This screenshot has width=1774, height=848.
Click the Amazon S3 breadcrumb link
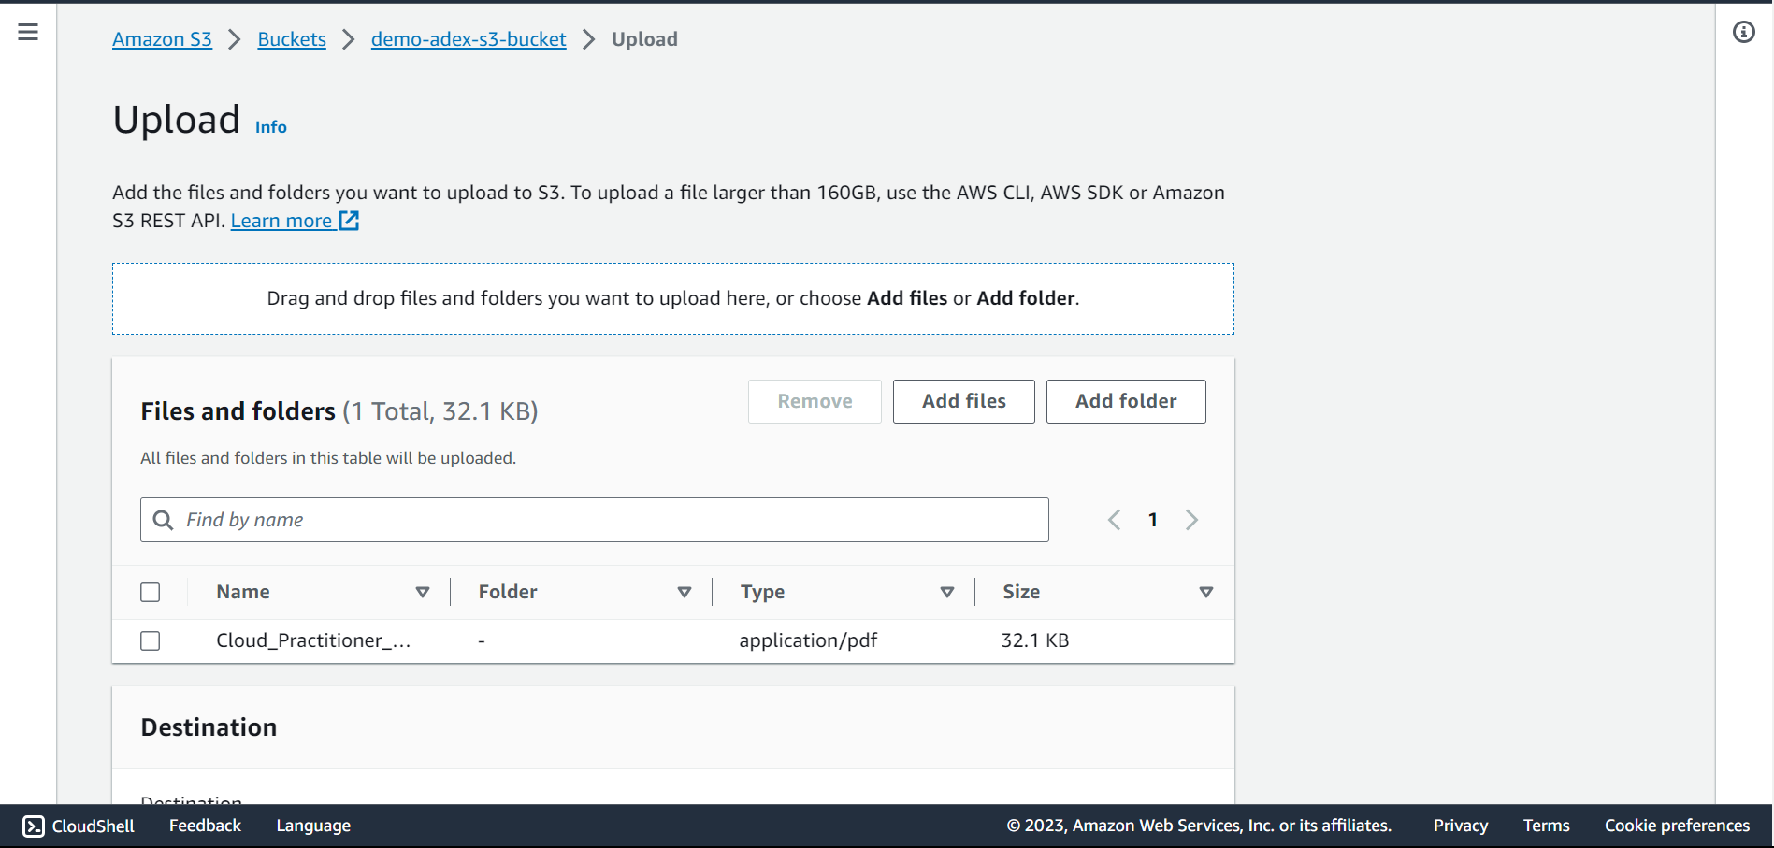coord(162,39)
